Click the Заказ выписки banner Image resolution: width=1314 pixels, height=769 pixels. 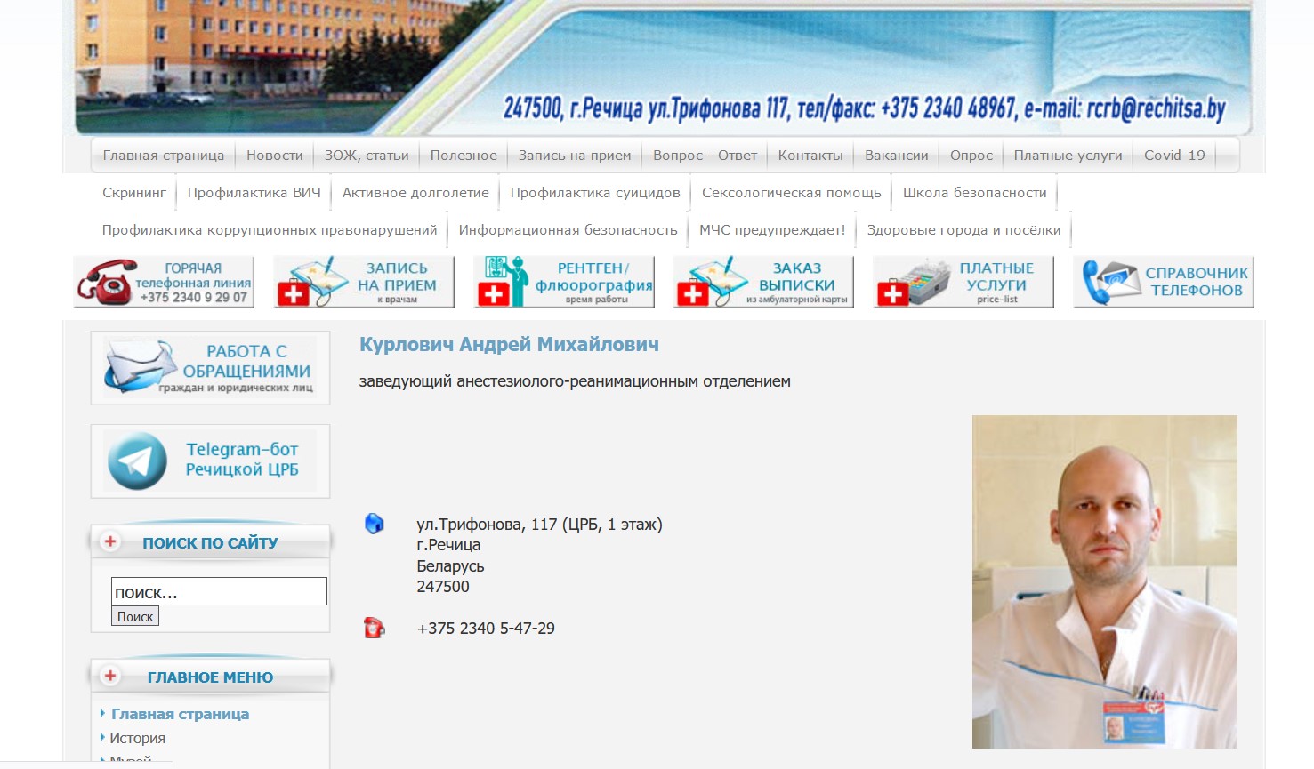click(763, 283)
